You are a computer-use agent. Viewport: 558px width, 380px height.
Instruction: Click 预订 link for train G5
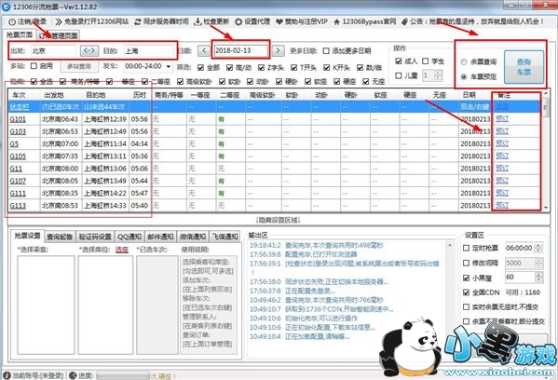point(502,143)
